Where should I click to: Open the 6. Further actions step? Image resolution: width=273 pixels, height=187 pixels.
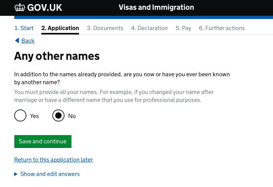click(222, 28)
